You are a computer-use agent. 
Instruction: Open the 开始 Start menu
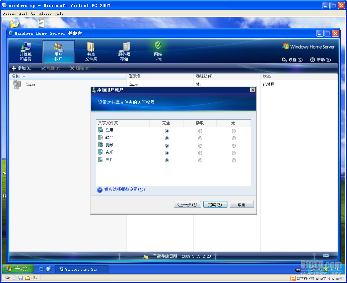click(18, 269)
